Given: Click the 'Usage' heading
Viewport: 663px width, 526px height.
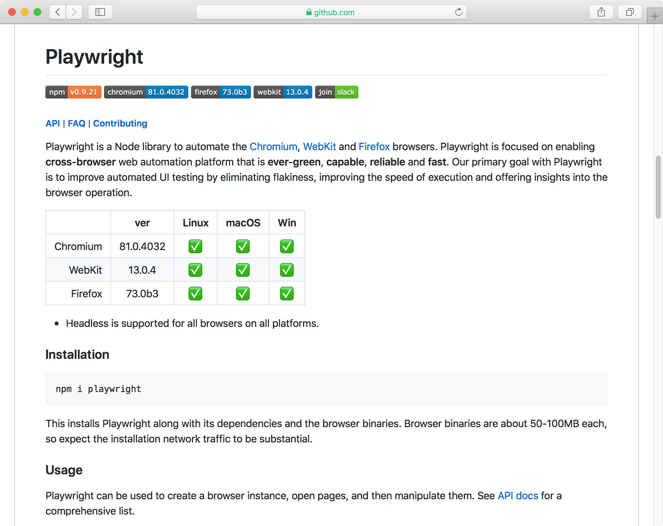Looking at the screenshot, I should [64, 470].
